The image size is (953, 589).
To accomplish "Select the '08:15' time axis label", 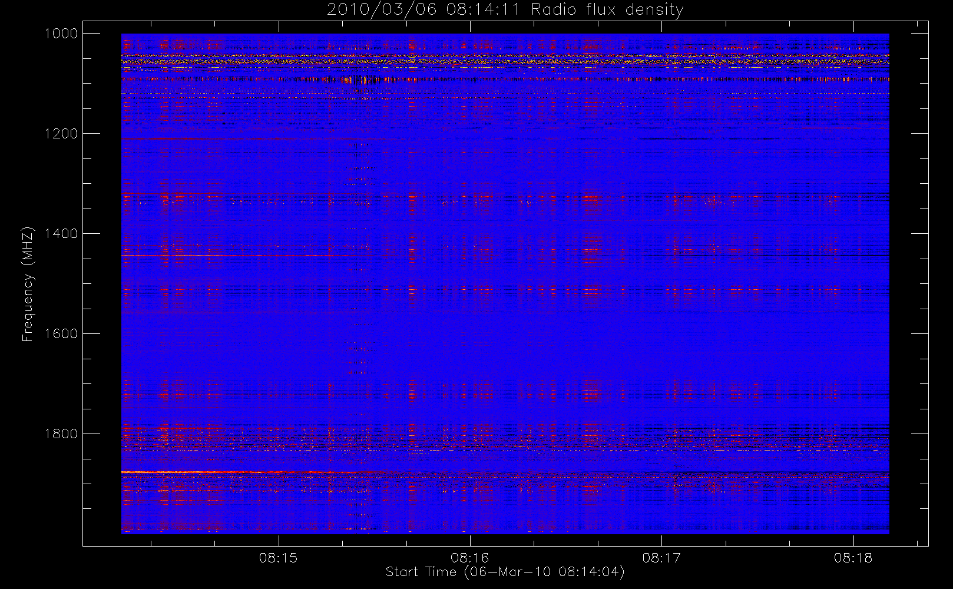I will 278,558.
